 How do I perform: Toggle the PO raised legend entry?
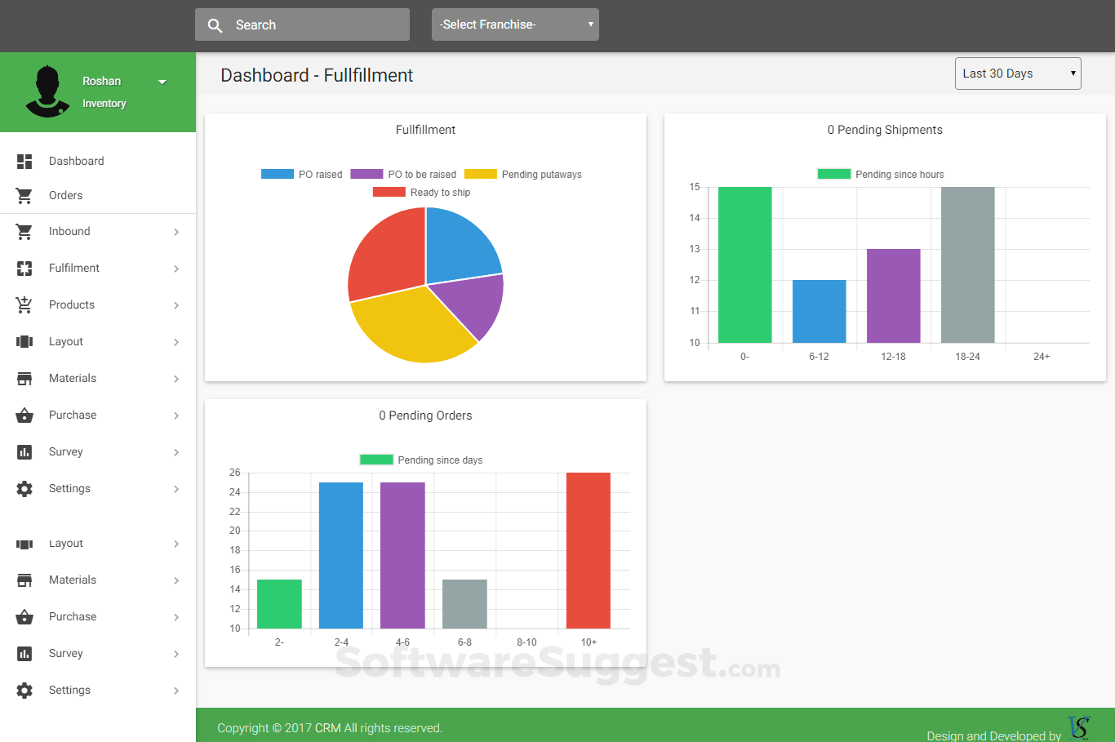(301, 174)
